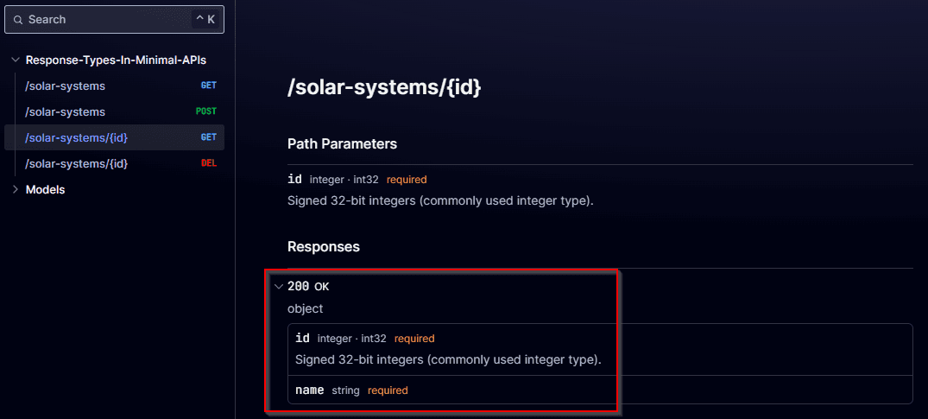Click the id property in response object
Screen dimensions: 928x419
click(302, 339)
